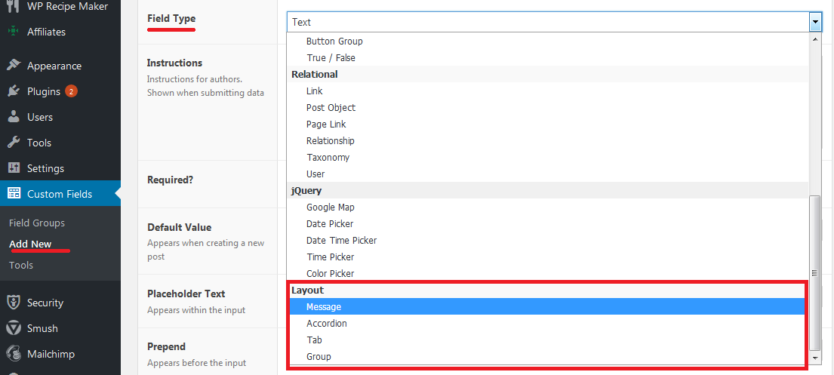Open the Affiliates sidebar link
834x375 pixels.
coord(46,32)
